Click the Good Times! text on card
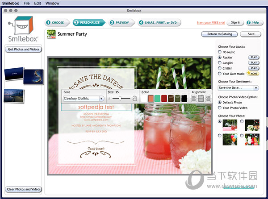The width and height of the screenshot is (268, 199). pyautogui.click(x=96, y=149)
